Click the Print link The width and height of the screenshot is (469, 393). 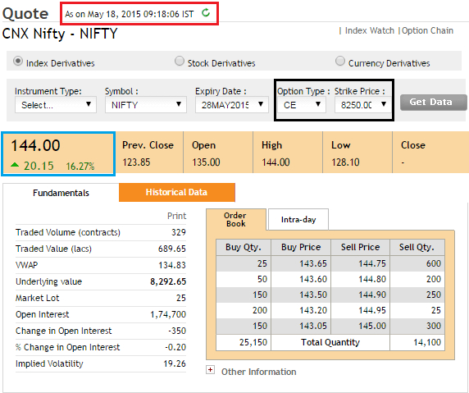click(x=176, y=216)
